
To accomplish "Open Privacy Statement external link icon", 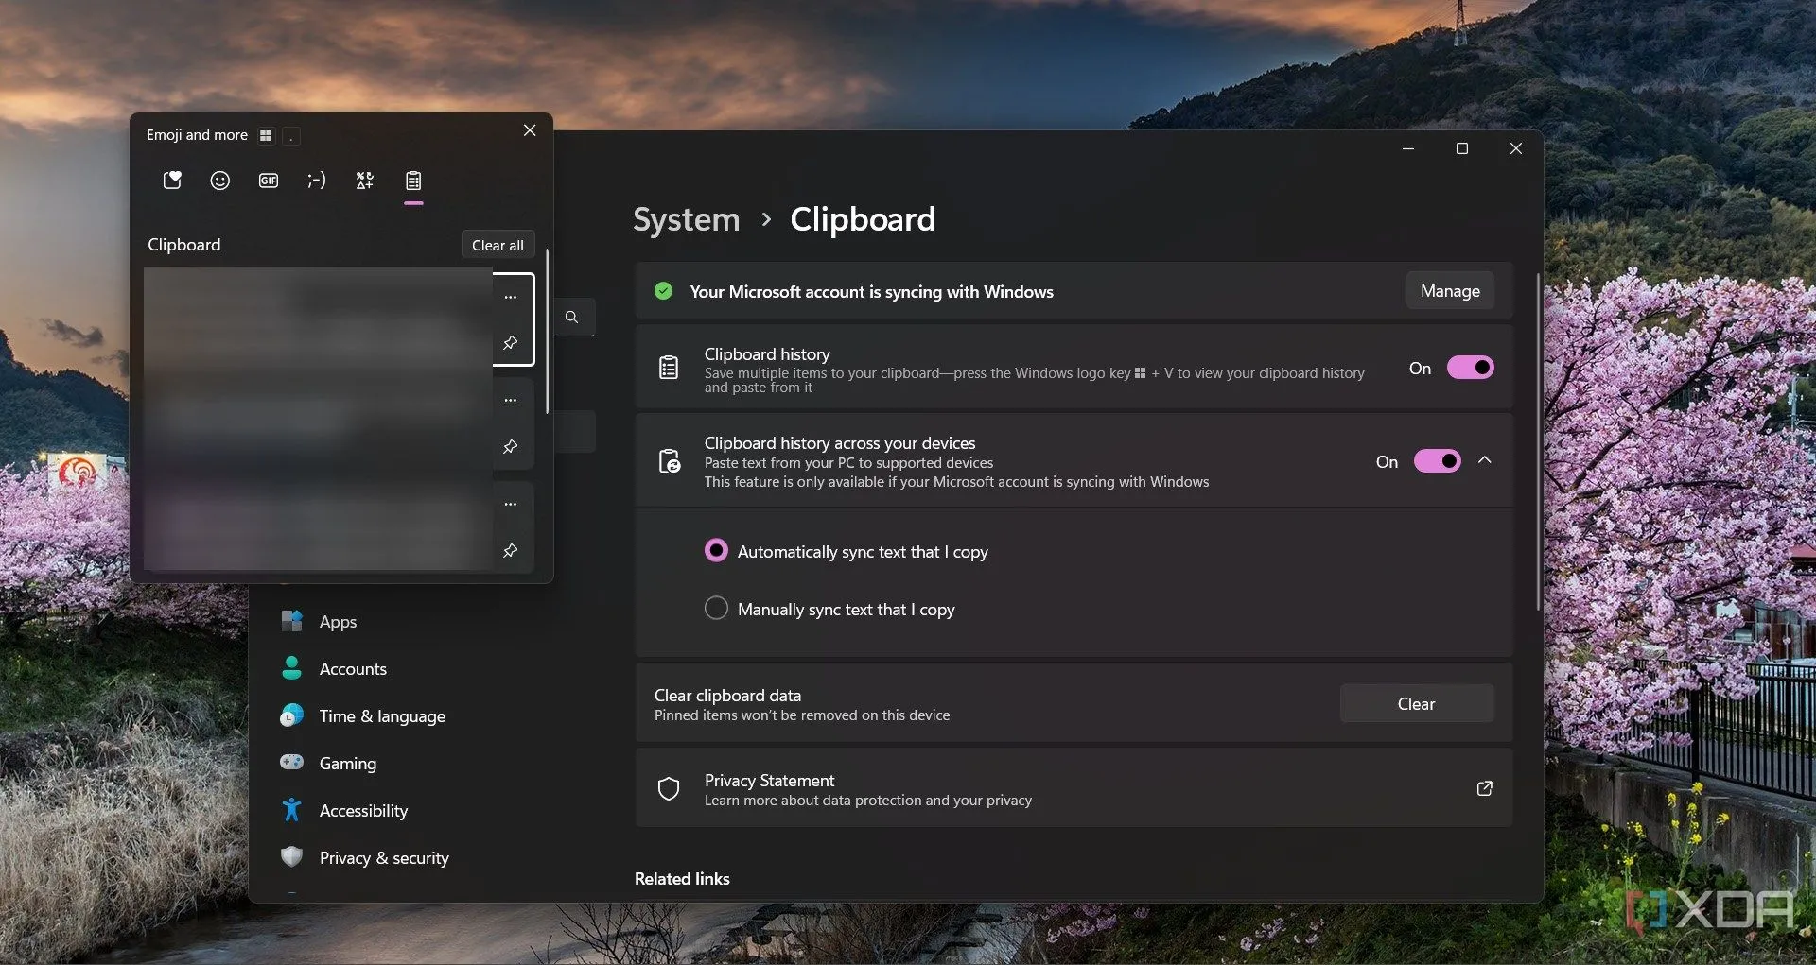I will tap(1484, 788).
